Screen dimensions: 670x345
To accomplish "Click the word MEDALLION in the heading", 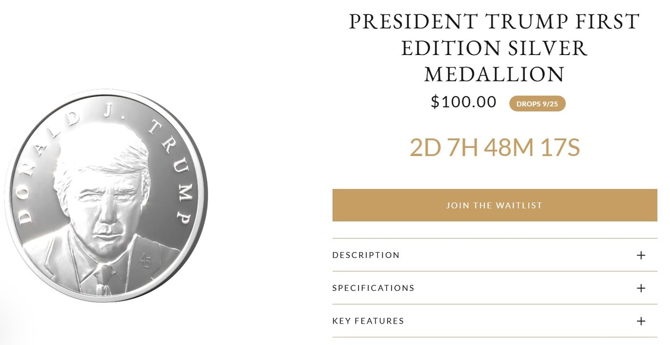I will point(495,74).
